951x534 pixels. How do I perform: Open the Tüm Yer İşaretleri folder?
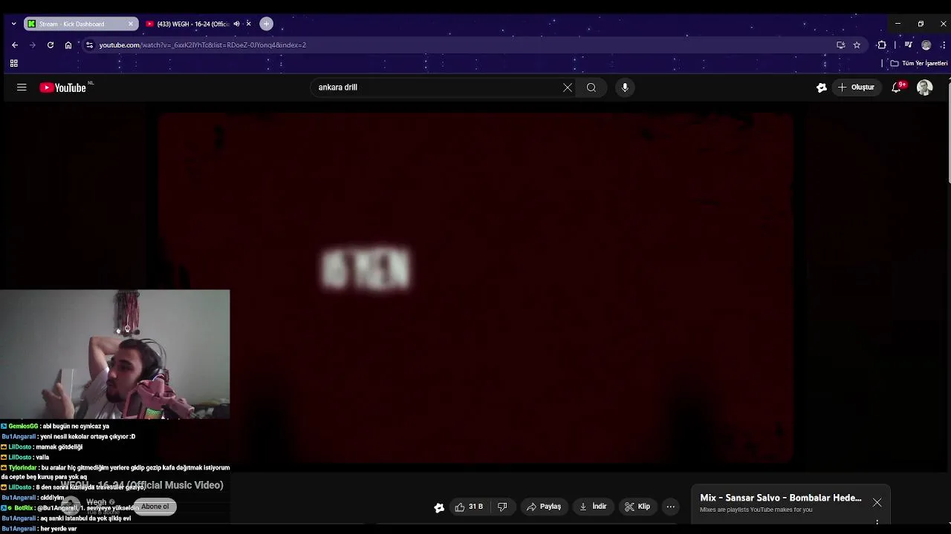pyautogui.click(x=919, y=64)
